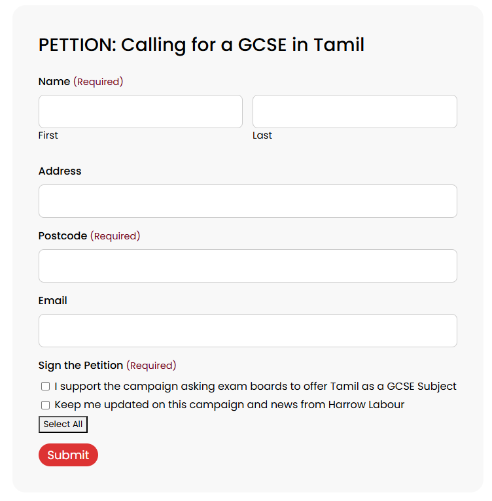Click the "First" sub-label under Name
This screenshot has width=492, height=501.
[x=48, y=135]
